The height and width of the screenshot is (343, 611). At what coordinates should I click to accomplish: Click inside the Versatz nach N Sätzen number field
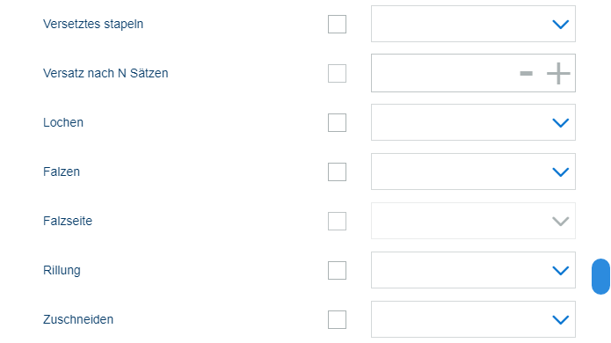tap(444, 73)
